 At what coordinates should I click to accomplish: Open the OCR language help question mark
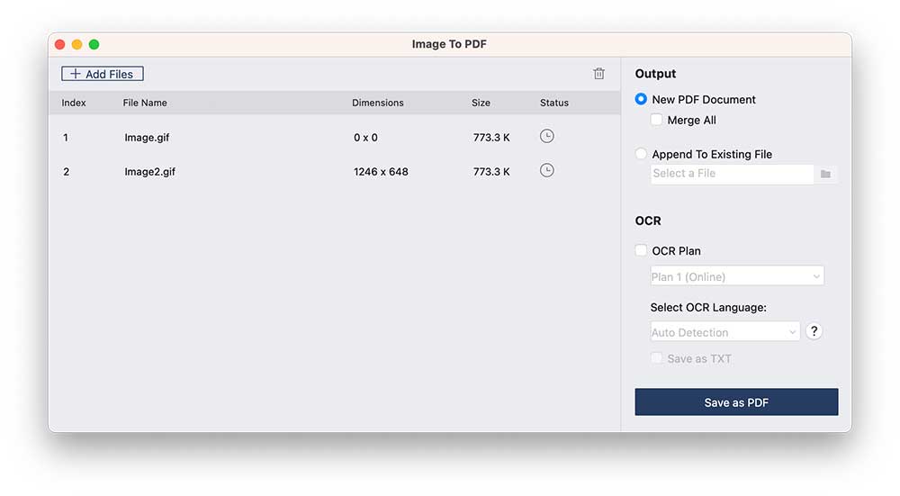coord(814,331)
